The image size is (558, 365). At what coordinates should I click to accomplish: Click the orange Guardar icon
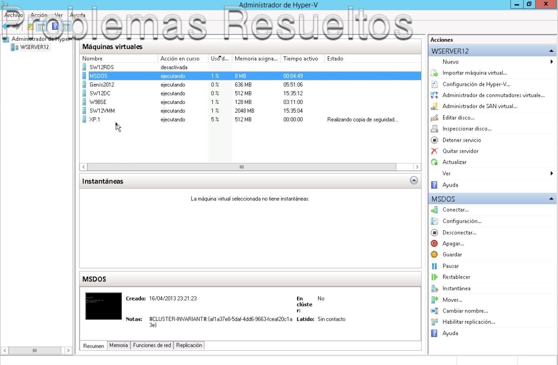point(434,254)
